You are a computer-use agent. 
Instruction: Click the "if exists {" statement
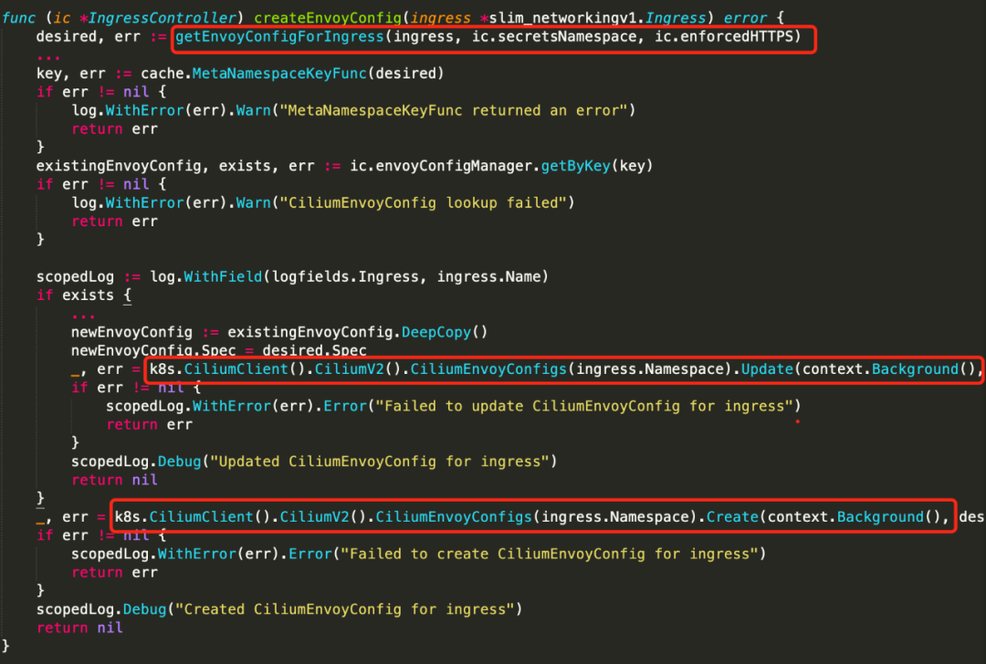pos(84,296)
